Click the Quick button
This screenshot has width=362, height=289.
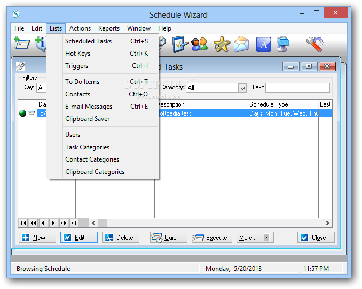[169, 238]
